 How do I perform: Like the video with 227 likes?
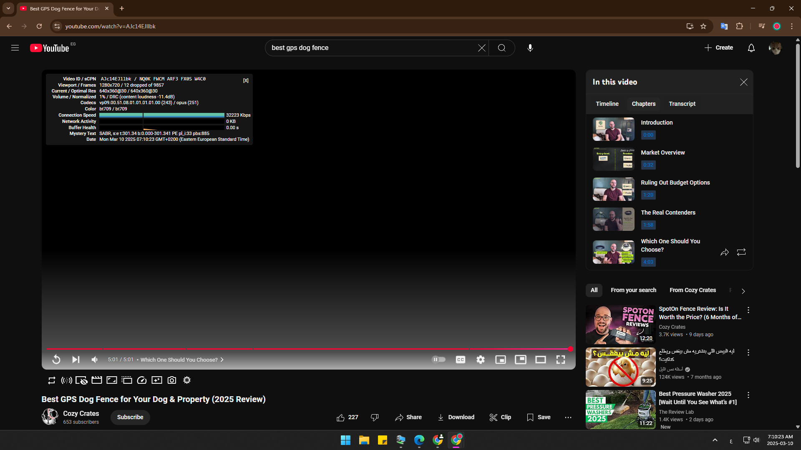tap(347, 417)
